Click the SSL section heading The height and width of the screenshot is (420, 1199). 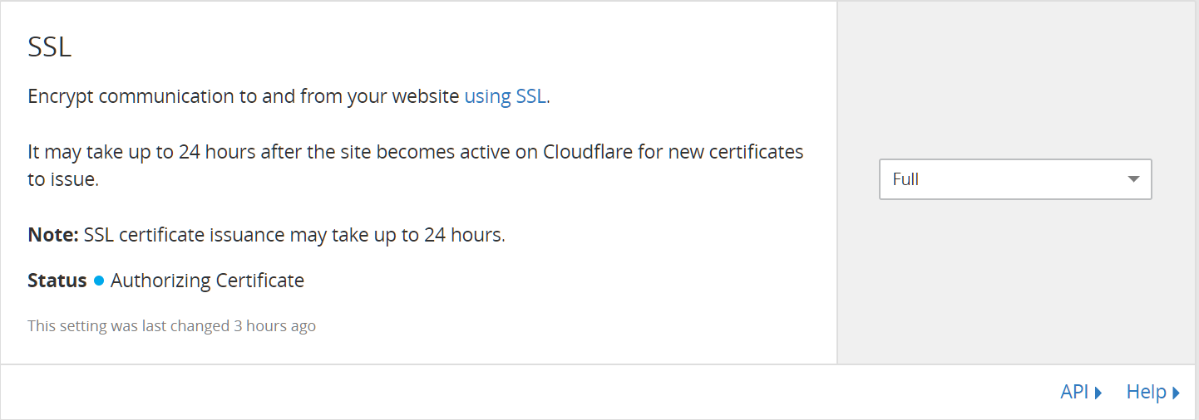coord(50,47)
